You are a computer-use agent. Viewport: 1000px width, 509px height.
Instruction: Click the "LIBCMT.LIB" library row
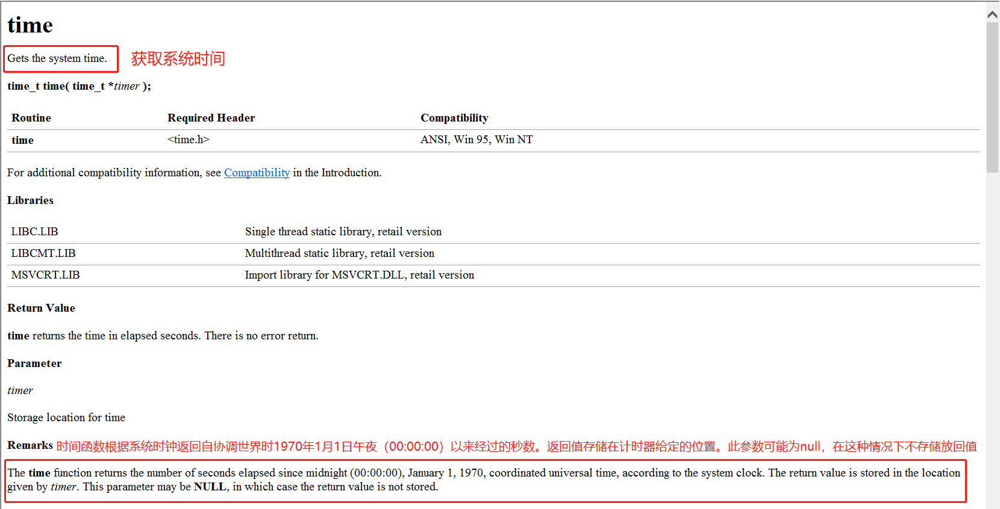pyautogui.click(x=493, y=253)
